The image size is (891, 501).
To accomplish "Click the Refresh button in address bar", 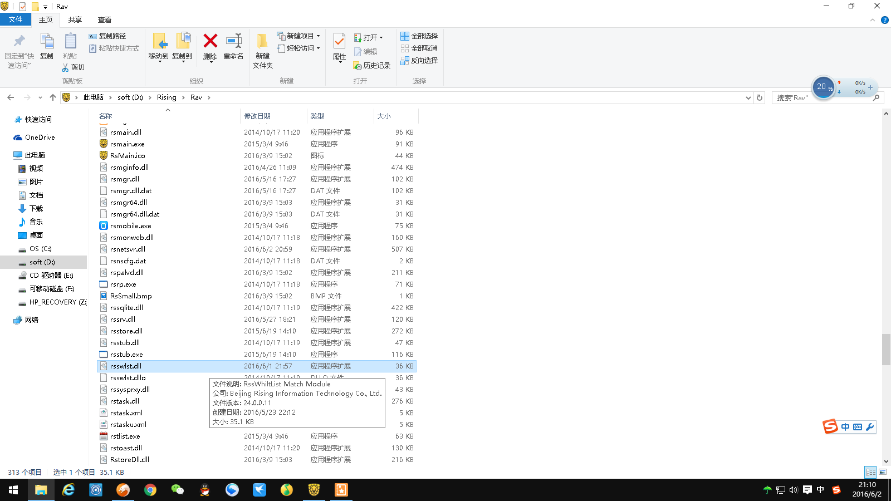I will [760, 97].
